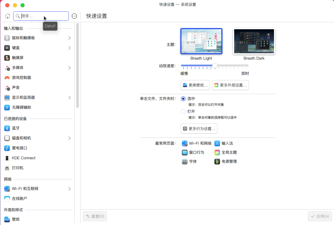Select the '选中' radio option

[183, 99]
